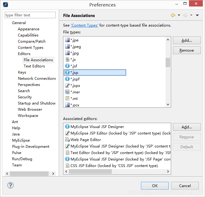Open the 'Content Types' link
Screen dimensions: 205x197
coord(84,25)
